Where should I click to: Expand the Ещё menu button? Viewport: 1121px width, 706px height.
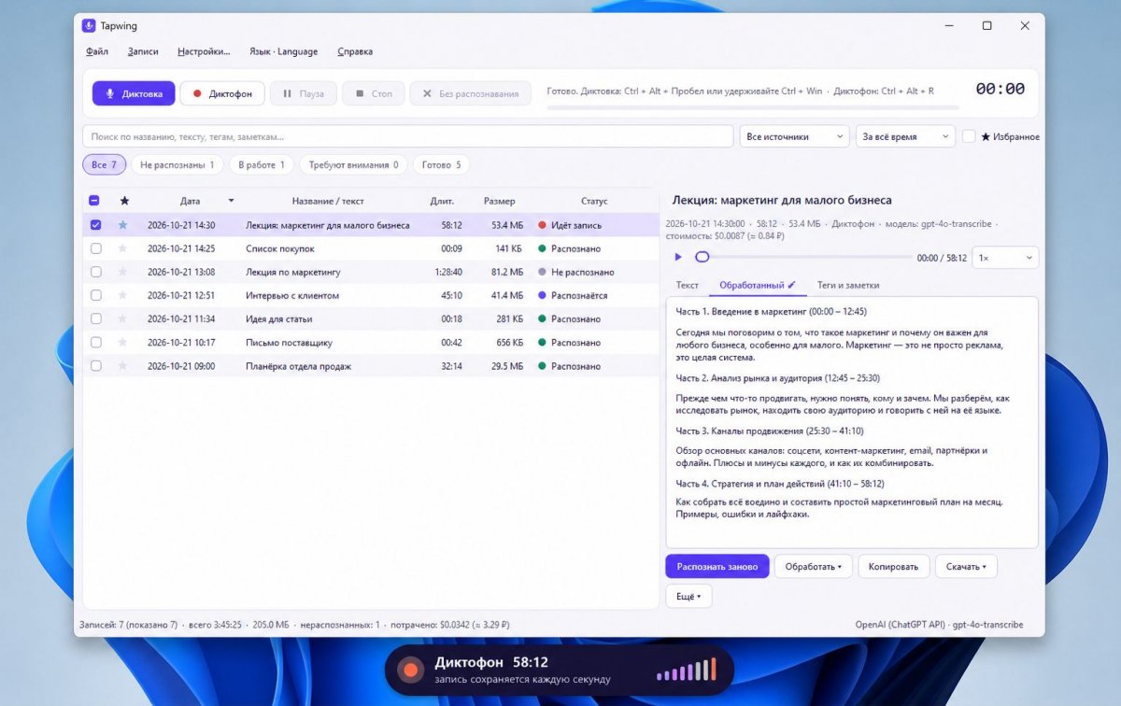[688, 595]
